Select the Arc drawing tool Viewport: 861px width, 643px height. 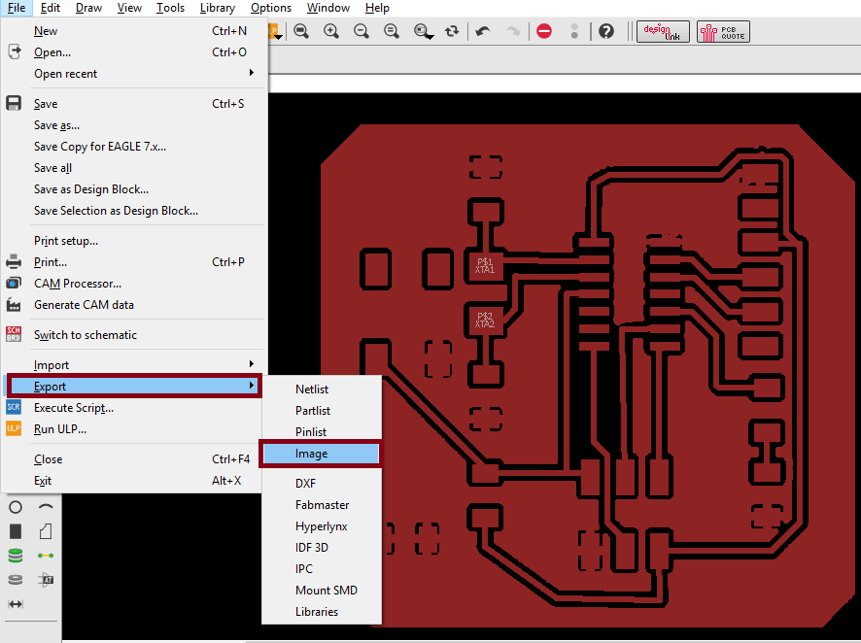pos(46,507)
